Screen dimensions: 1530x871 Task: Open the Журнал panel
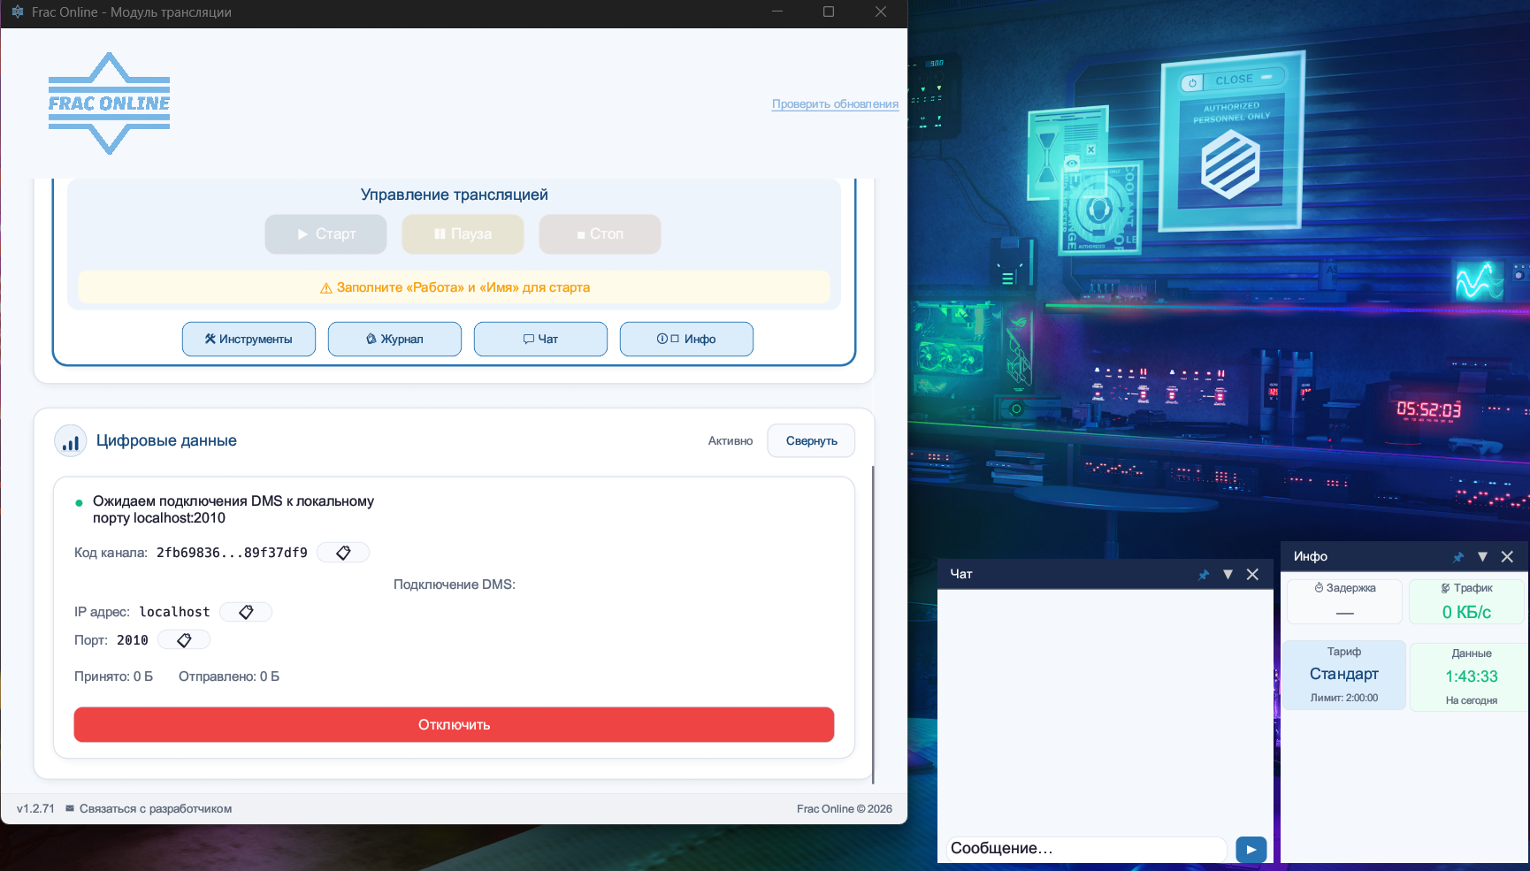(394, 340)
